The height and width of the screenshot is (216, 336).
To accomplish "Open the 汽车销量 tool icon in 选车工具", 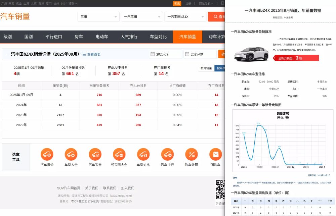I will [x=95, y=154].
